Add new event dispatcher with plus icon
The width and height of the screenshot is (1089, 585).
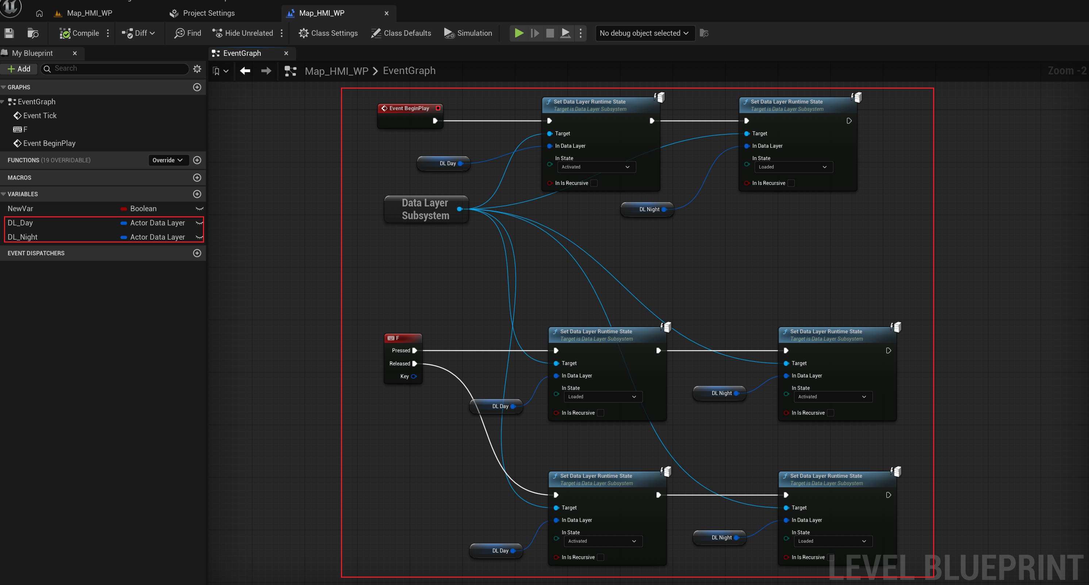point(197,253)
